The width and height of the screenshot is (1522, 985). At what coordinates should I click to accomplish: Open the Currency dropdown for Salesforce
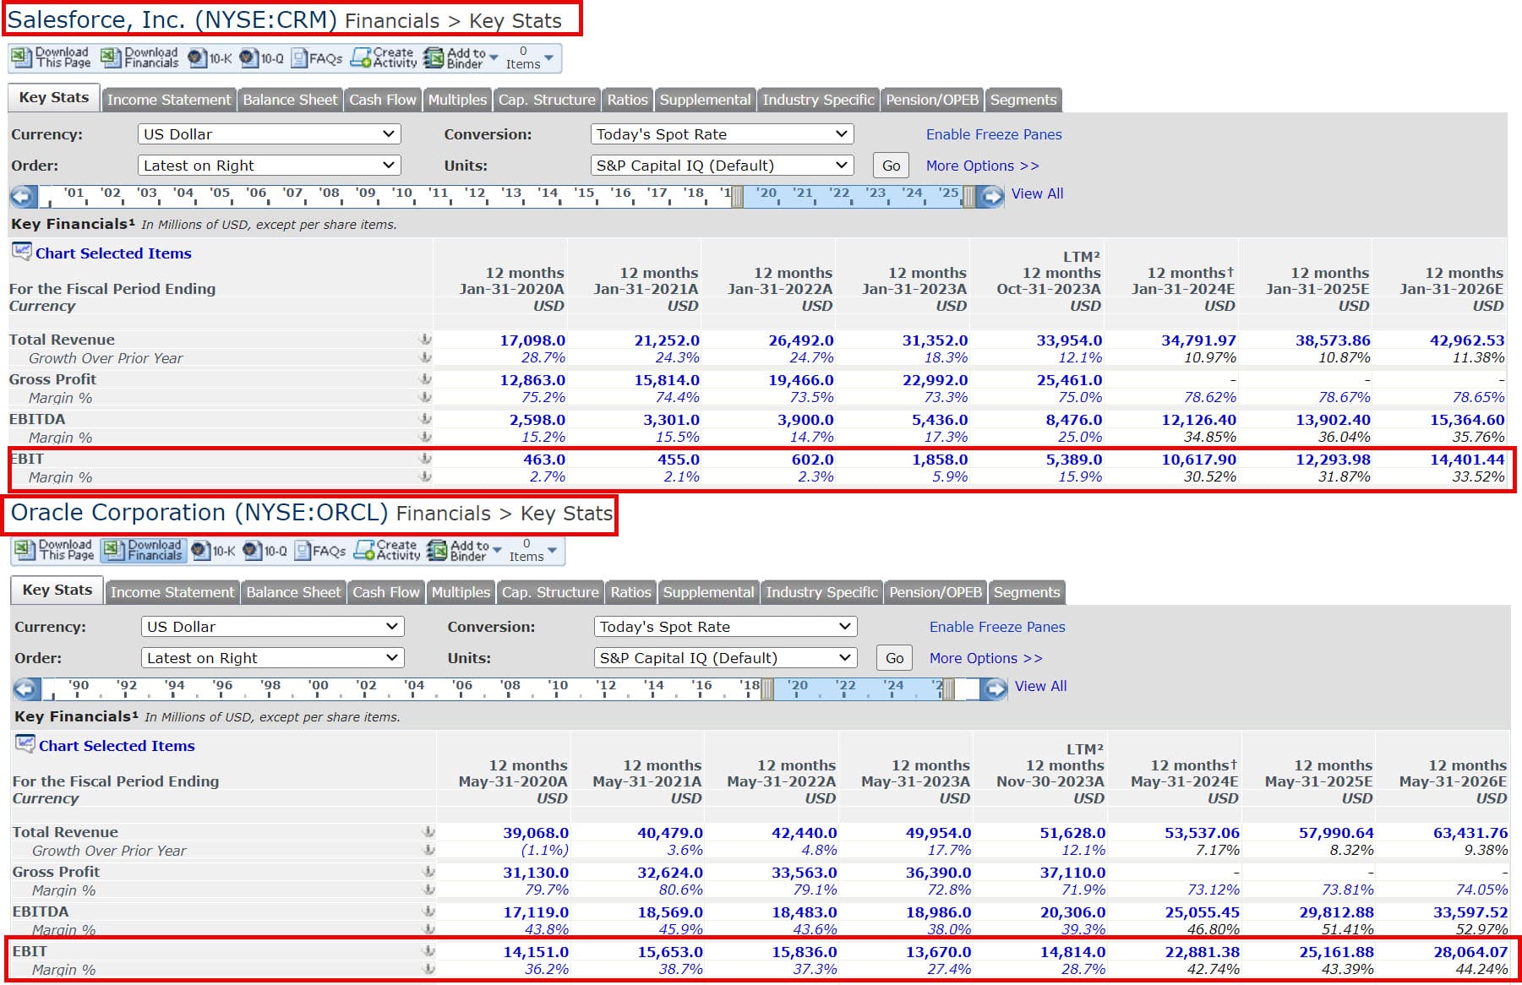(269, 133)
